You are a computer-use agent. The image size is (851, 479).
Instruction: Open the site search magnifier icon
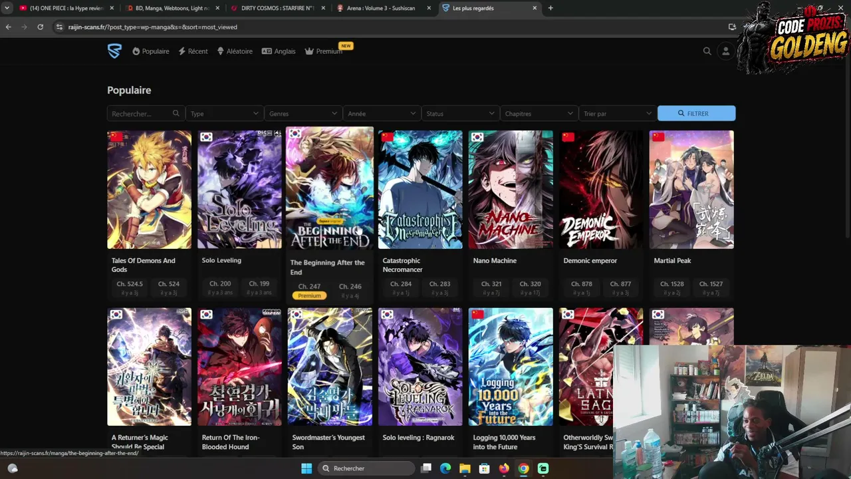707,51
